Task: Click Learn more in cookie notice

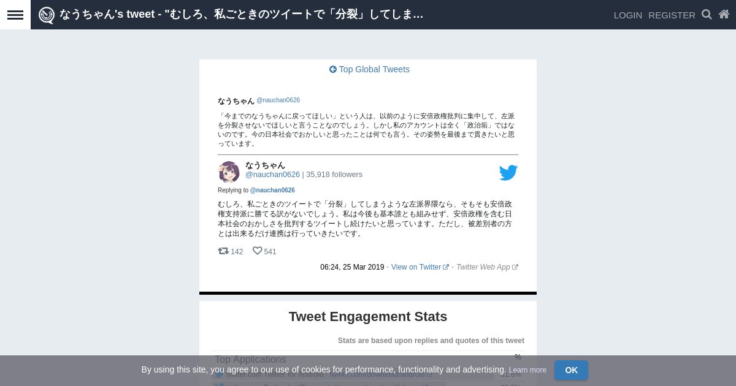Action: (x=527, y=370)
